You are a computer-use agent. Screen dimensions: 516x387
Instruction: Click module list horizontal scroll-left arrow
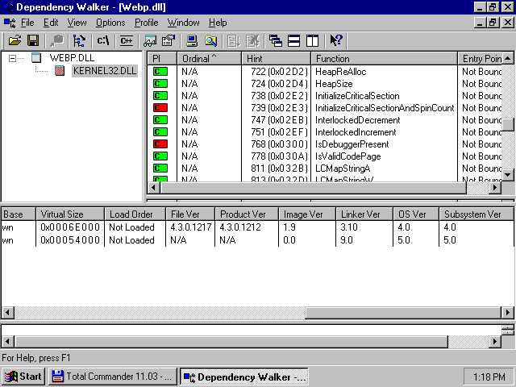(x=8, y=312)
